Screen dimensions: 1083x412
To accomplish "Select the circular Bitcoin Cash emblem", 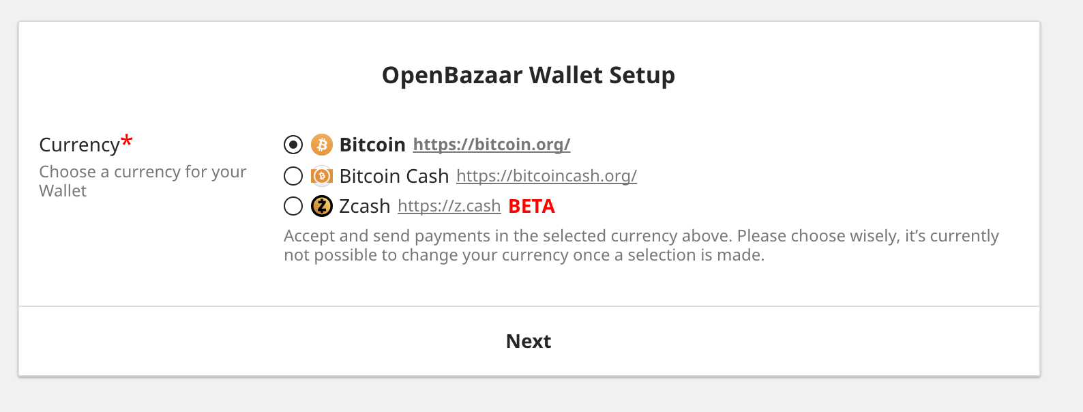I will (x=321, y=176).
